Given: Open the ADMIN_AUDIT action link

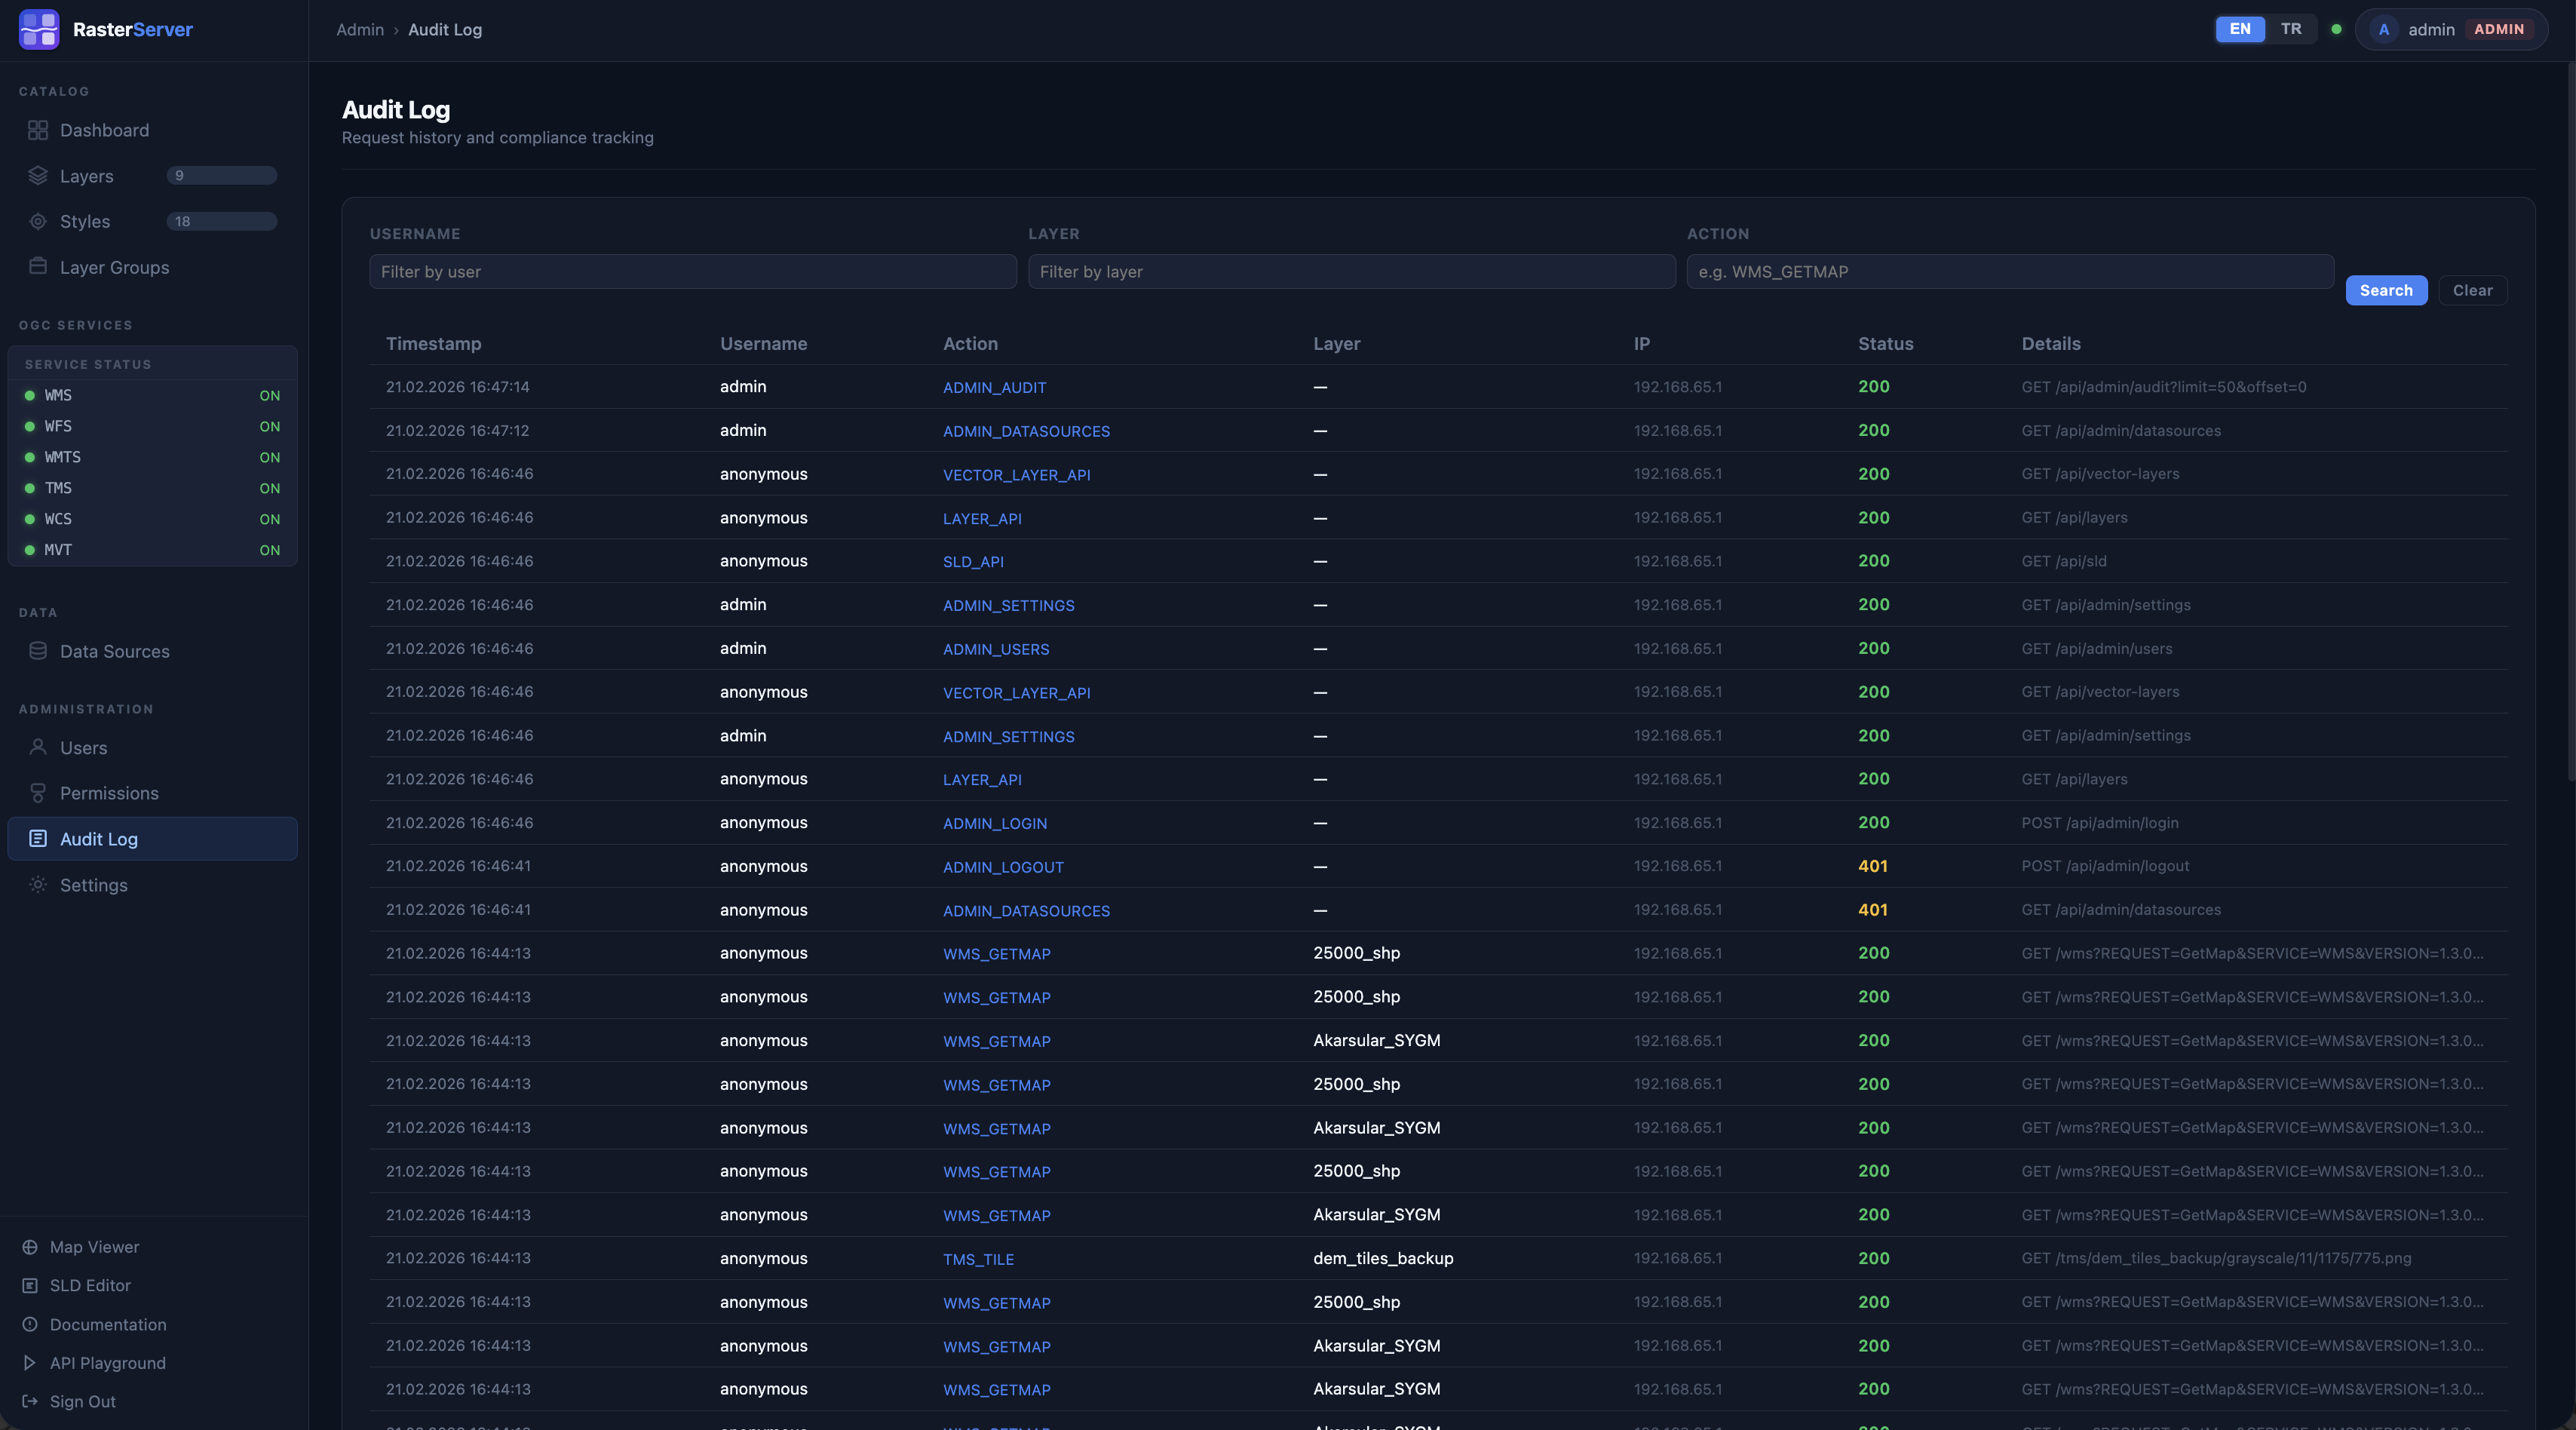Looking at the screenshot, I should [x=994, y=387].
